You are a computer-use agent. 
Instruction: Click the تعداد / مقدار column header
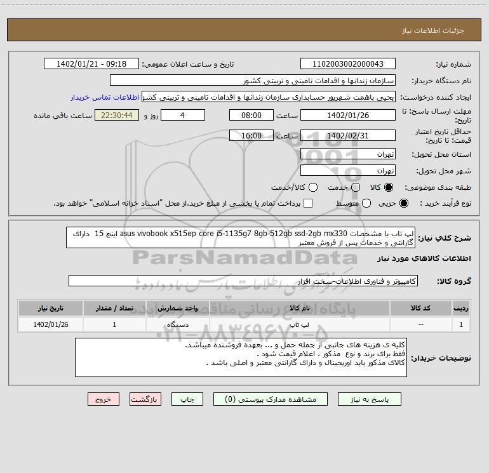click(114, 309)
